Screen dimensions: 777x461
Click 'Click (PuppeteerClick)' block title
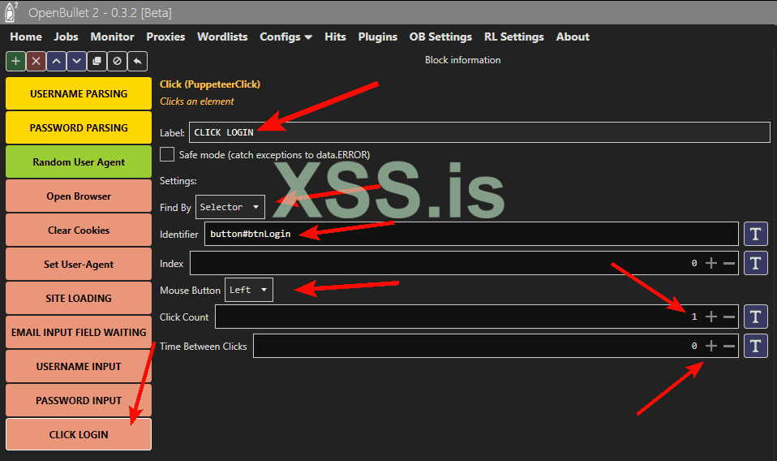click(209, 84)
